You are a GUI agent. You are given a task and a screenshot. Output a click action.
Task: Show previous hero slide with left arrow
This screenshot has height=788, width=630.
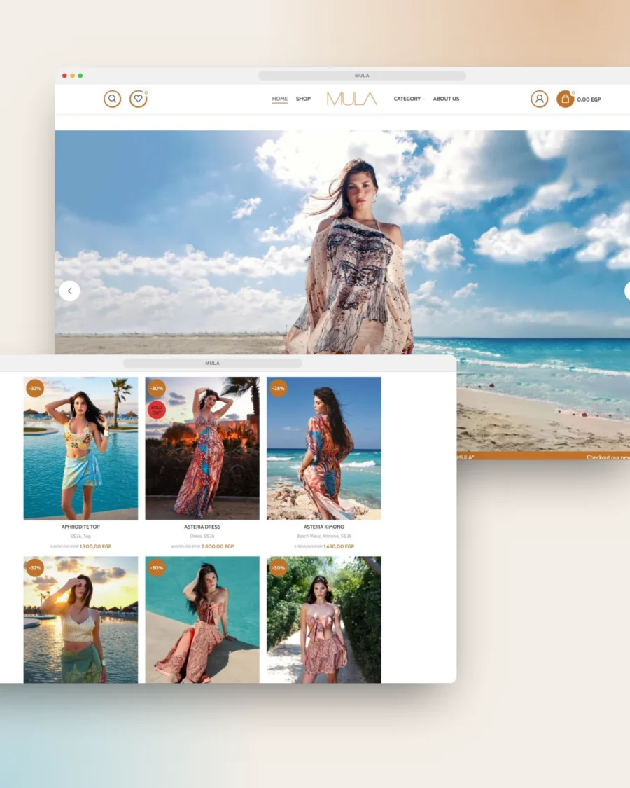(69, 291)
